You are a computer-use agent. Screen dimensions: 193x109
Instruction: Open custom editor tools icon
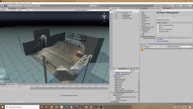[22, 6]
